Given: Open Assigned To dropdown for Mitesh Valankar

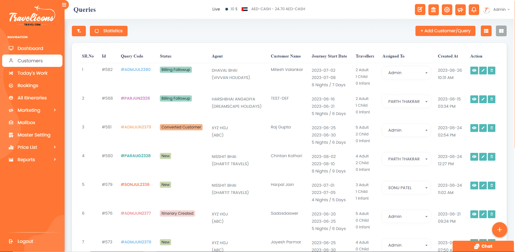Looking at the screenshot, I should coord(406,73).
